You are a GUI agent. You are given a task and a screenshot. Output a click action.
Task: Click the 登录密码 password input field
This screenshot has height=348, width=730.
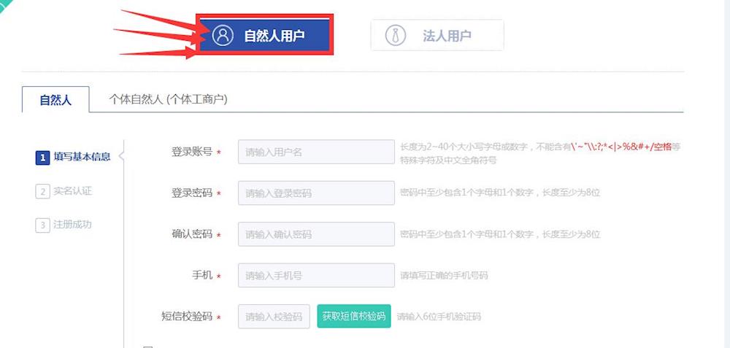click(316, 193)
